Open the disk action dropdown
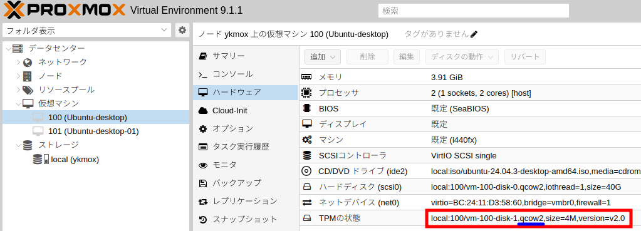The width and height of the screenshot is (641, 231). tap(462, 57)
